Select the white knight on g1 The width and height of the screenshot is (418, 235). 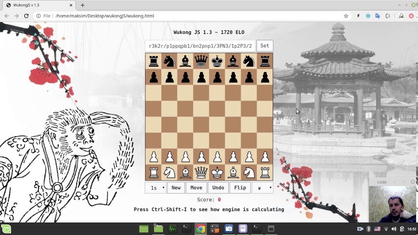pyautogui.click(x=249, y=172)
